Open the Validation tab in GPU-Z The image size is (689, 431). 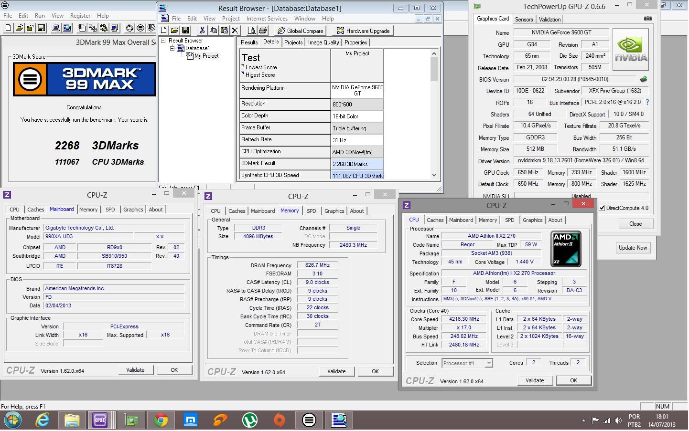[x=549, y=20]
